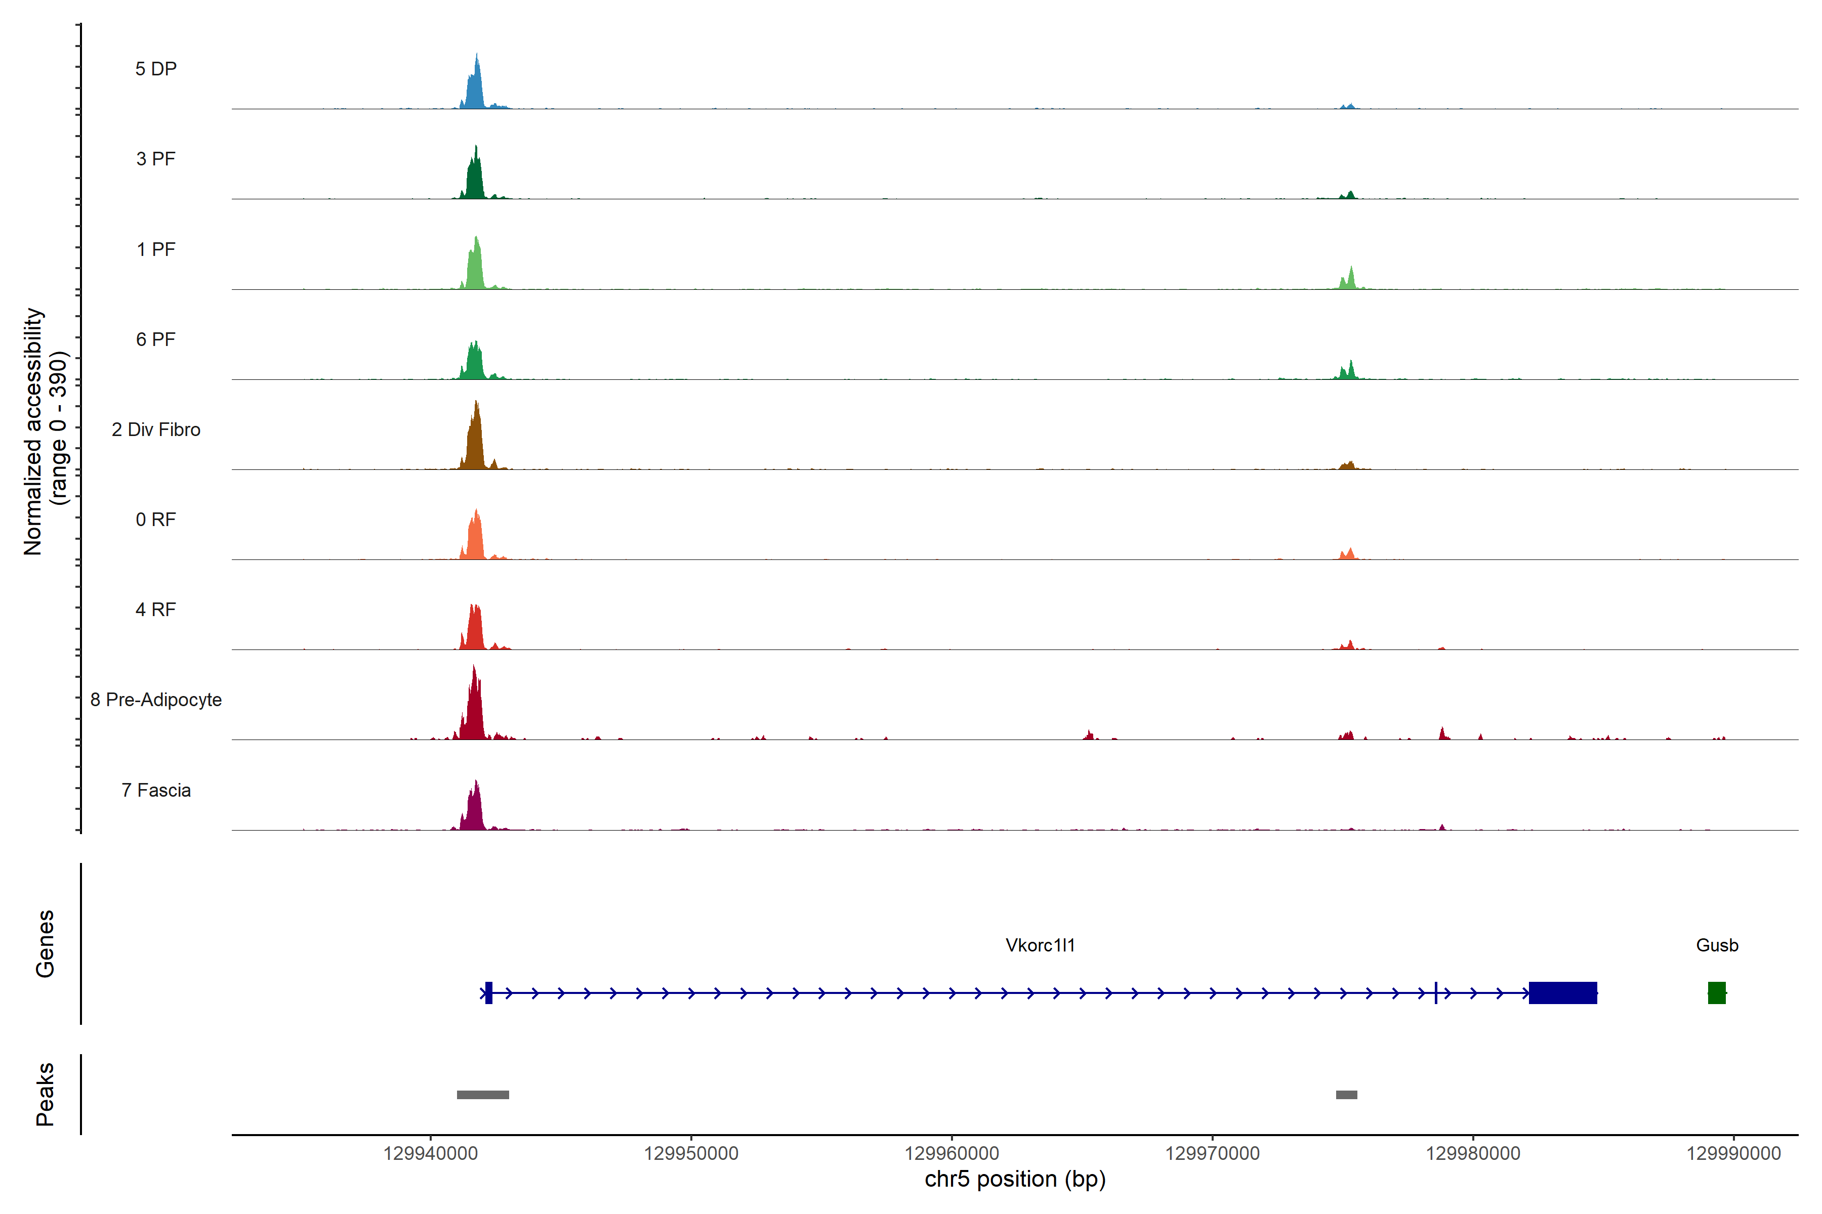Click the green Gusb gene box
The width and height of the screenshot is (1822, 1214).
click(1717, 992)
